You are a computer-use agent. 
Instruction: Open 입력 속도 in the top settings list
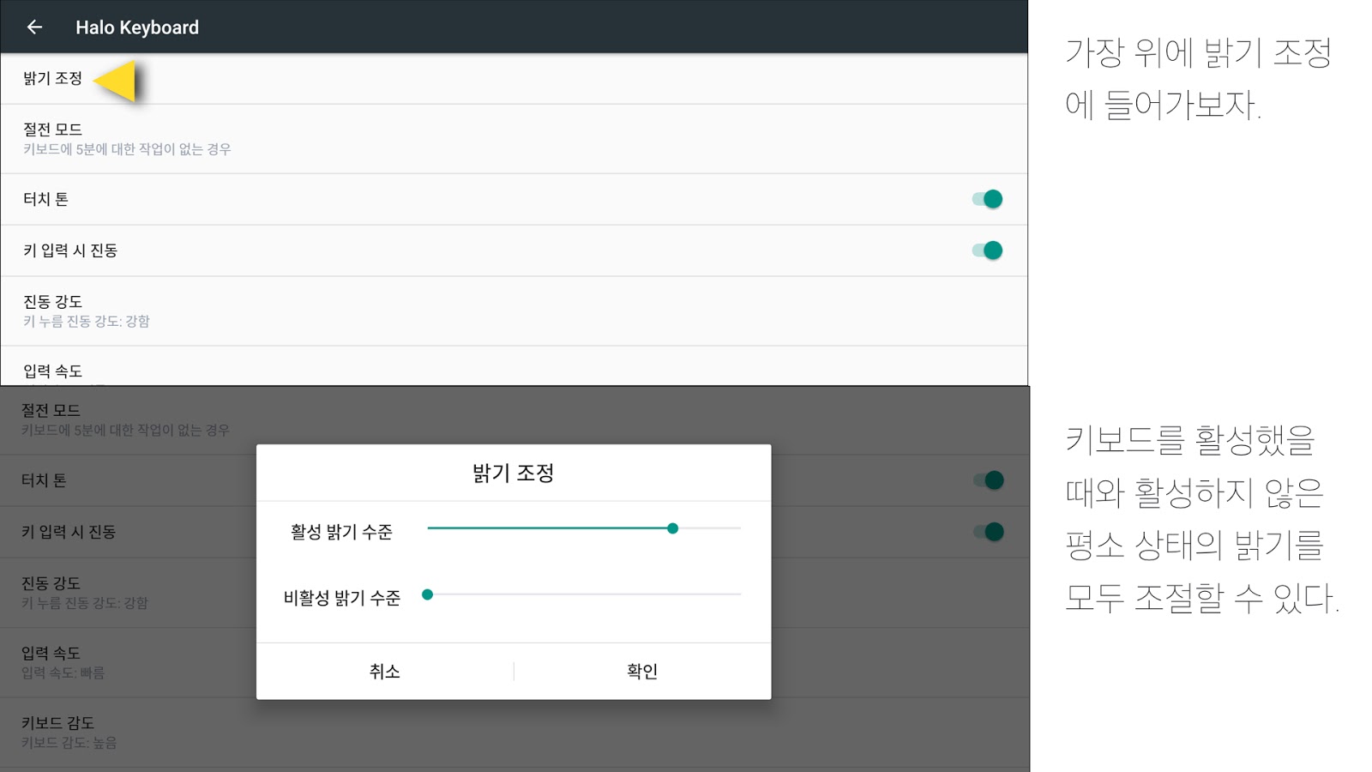[514, 367]
